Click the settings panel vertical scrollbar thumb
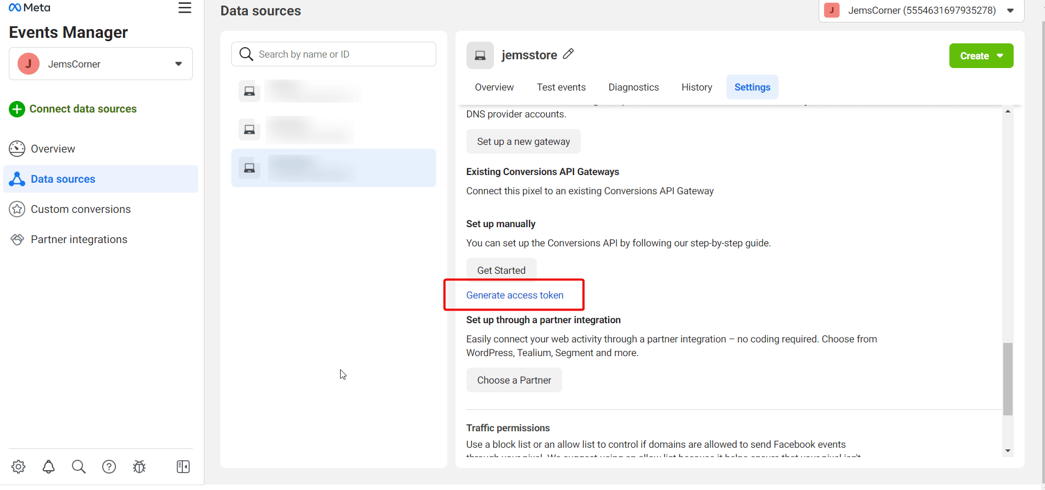 pos(1007,379)
